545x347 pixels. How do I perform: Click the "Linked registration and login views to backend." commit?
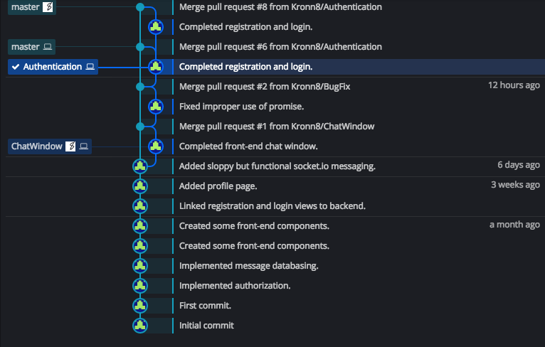tap(272, 206)
